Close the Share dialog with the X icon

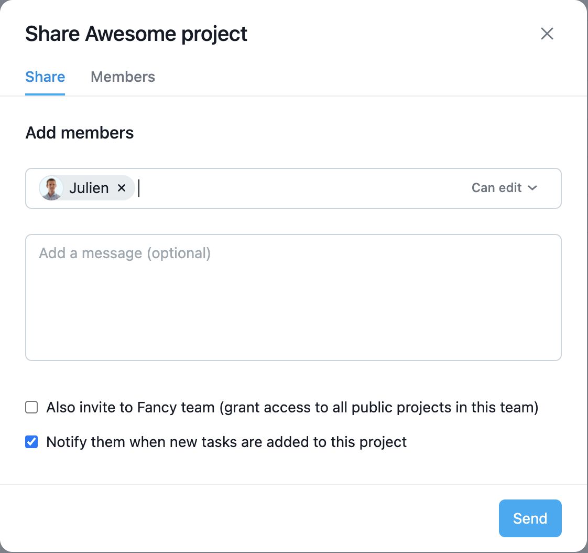547,34
